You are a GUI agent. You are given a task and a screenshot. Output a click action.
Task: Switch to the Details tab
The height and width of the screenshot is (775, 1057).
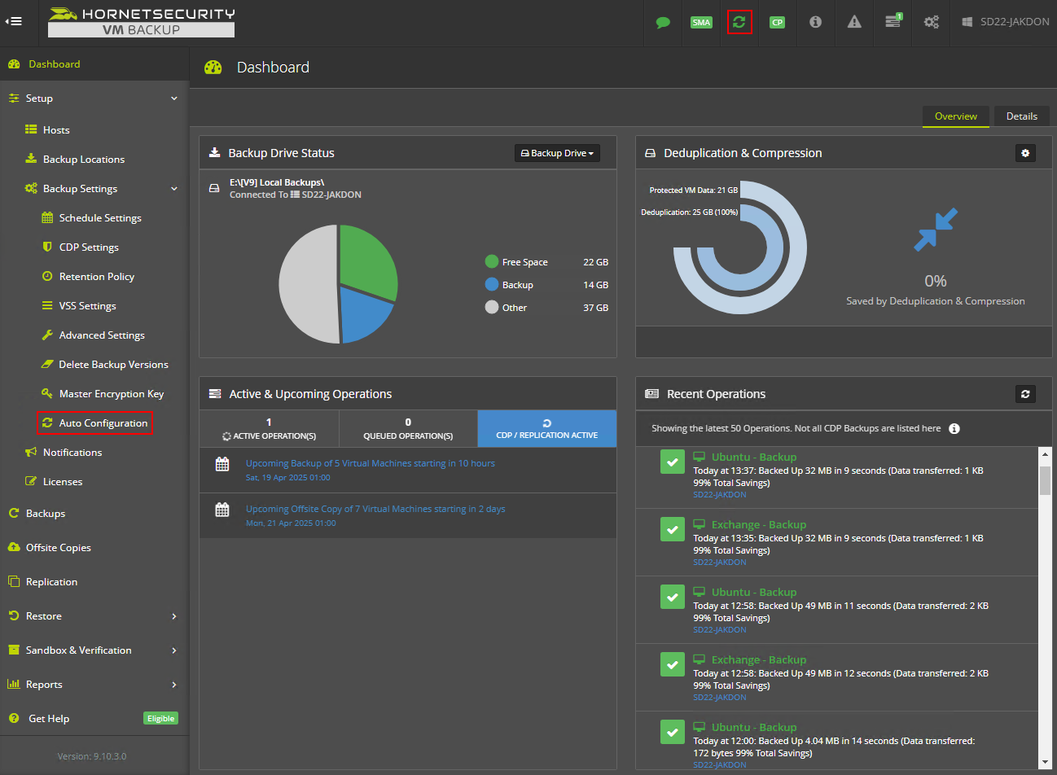[x=1021, y=116]
